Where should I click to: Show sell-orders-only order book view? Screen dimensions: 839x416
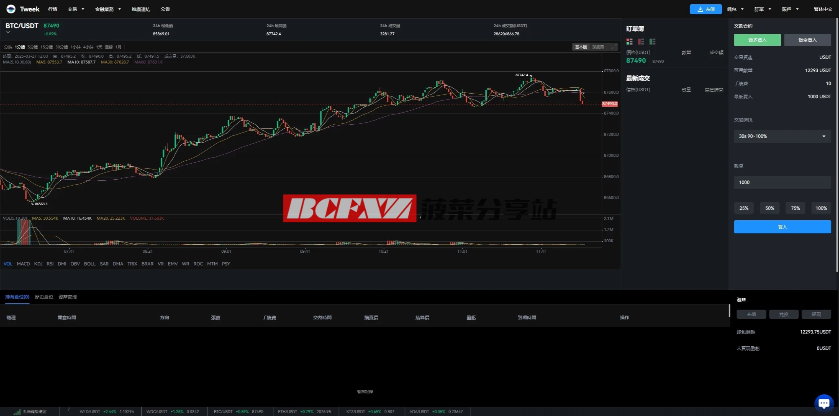[x=641, y=42]
